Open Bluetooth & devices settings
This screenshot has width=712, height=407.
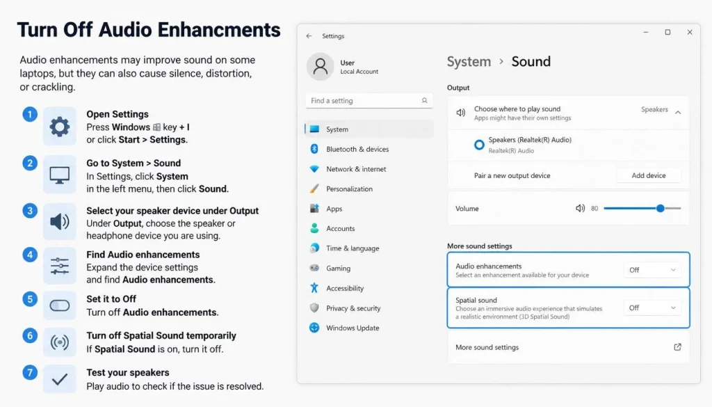point(369,149)
